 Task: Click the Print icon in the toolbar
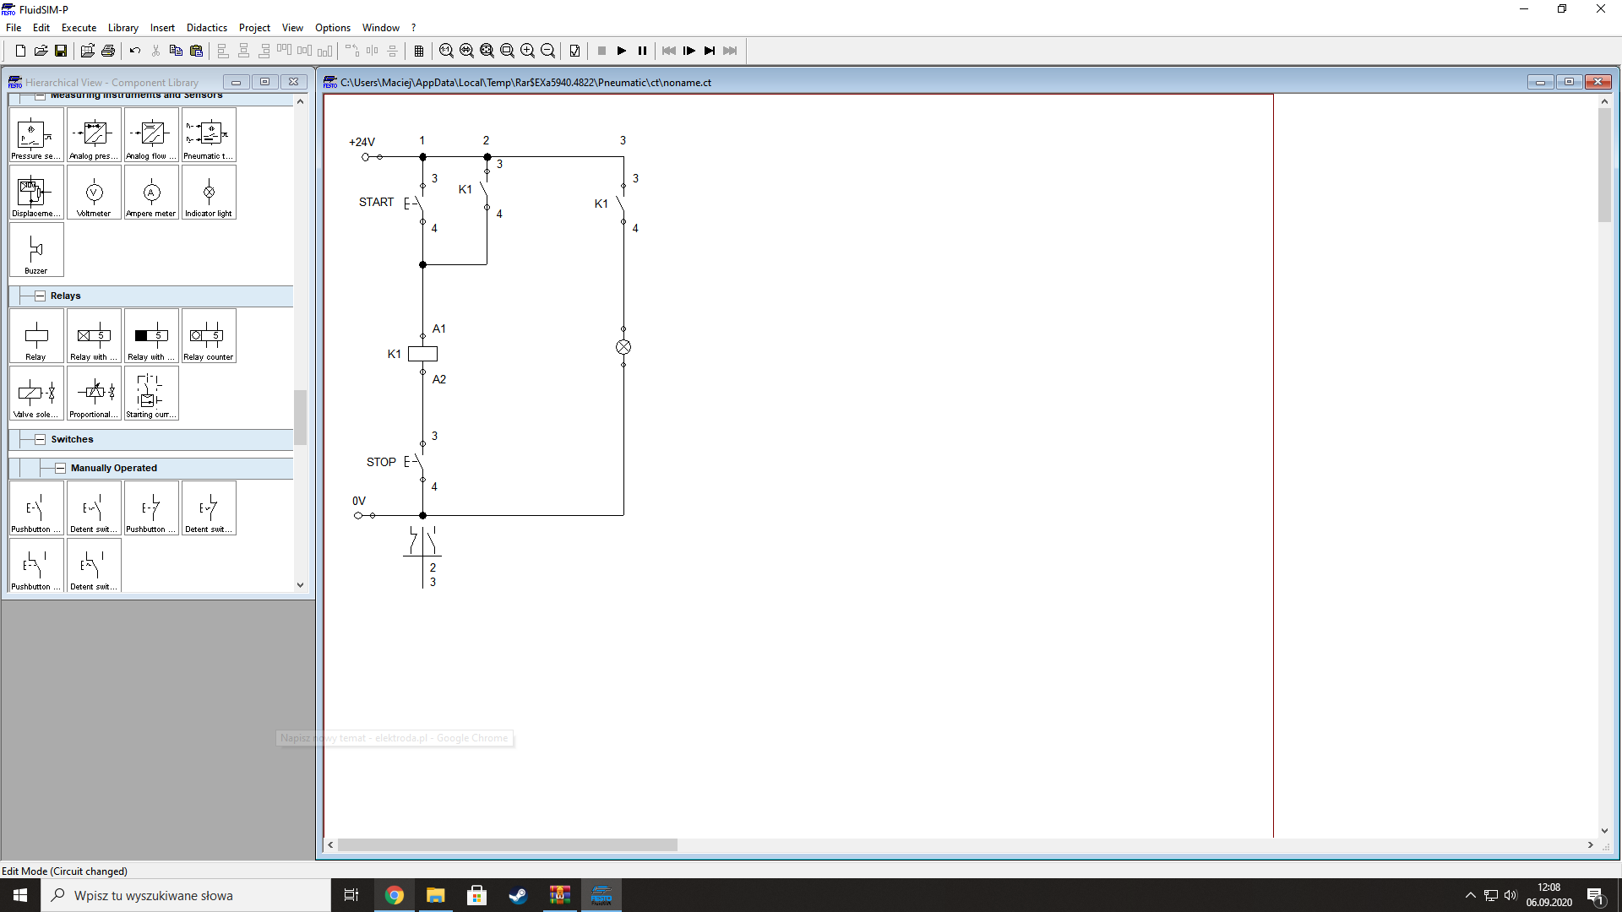[x=108, y=51]
